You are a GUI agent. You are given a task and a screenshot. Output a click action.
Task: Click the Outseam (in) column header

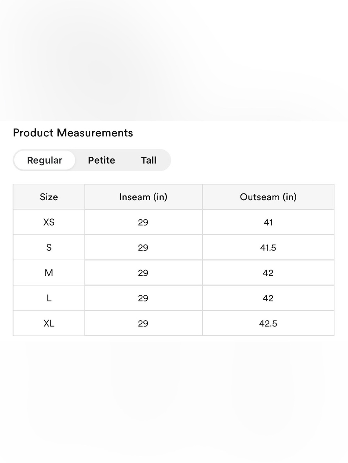268,197
